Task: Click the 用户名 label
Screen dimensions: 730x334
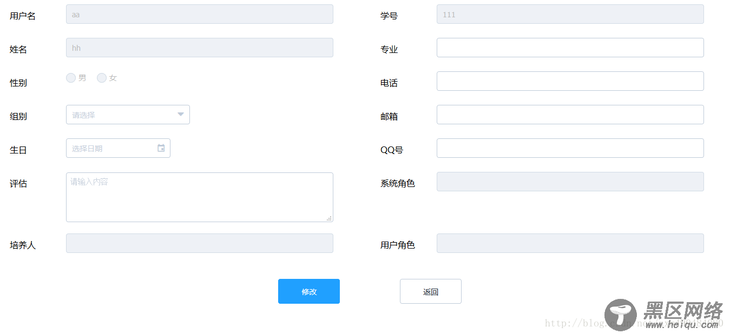Action: (23, 16)
